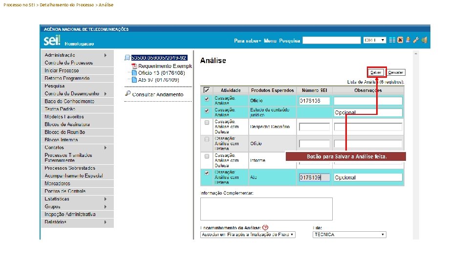This screenshot has height=264, width=469.
Task: Expand the Administração submenu arrow
Action: [106, 55]
